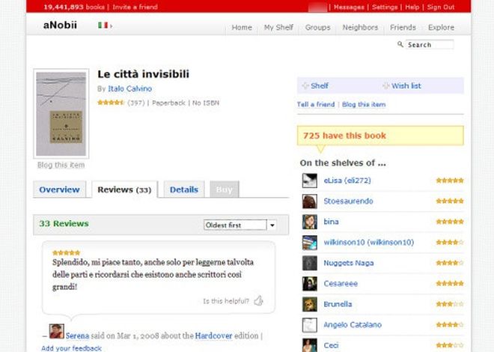Go to Home in navigation
The height and width of the screenshot is (352, 494).
[242, 28]
